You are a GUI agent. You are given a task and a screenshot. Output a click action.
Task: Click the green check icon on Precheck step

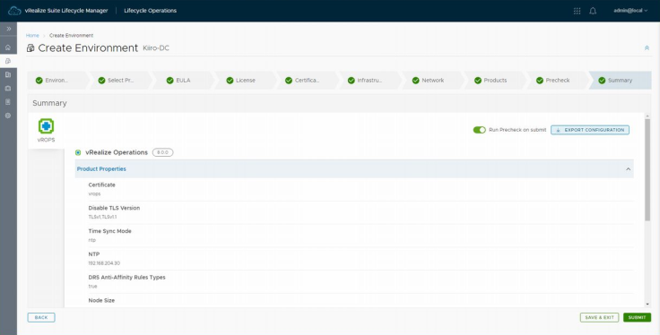point(540,81)
